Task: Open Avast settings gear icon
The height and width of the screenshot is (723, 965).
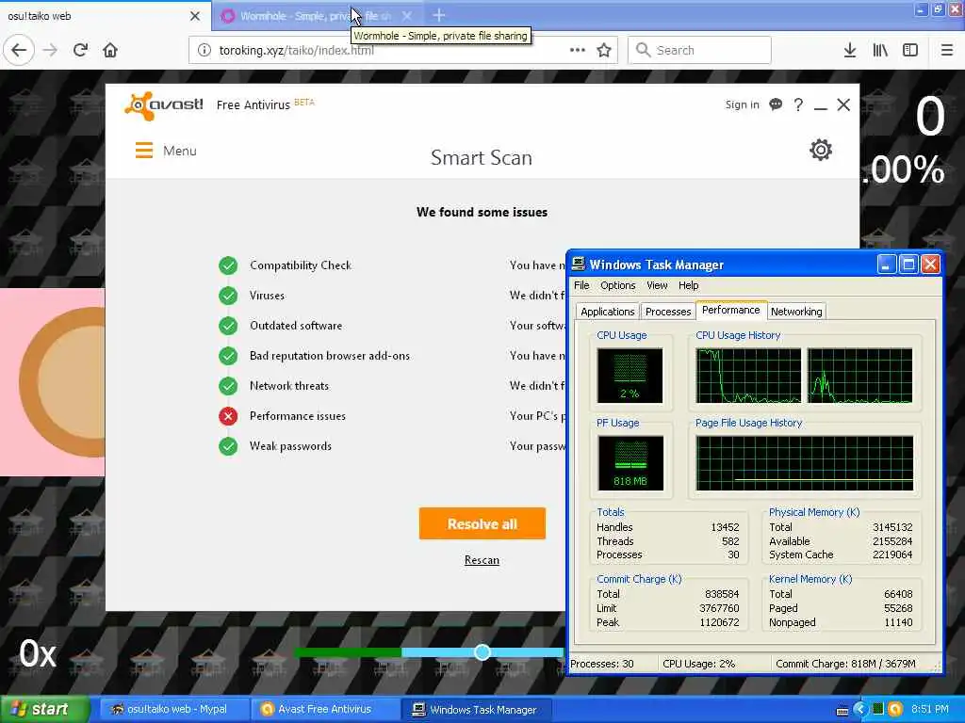Action: (x=821, y=150)
